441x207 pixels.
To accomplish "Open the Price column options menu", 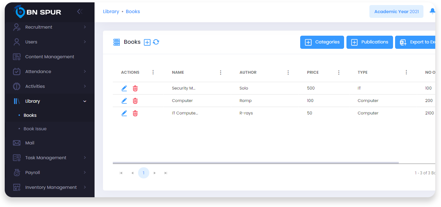I will click(x=339, y=72).
